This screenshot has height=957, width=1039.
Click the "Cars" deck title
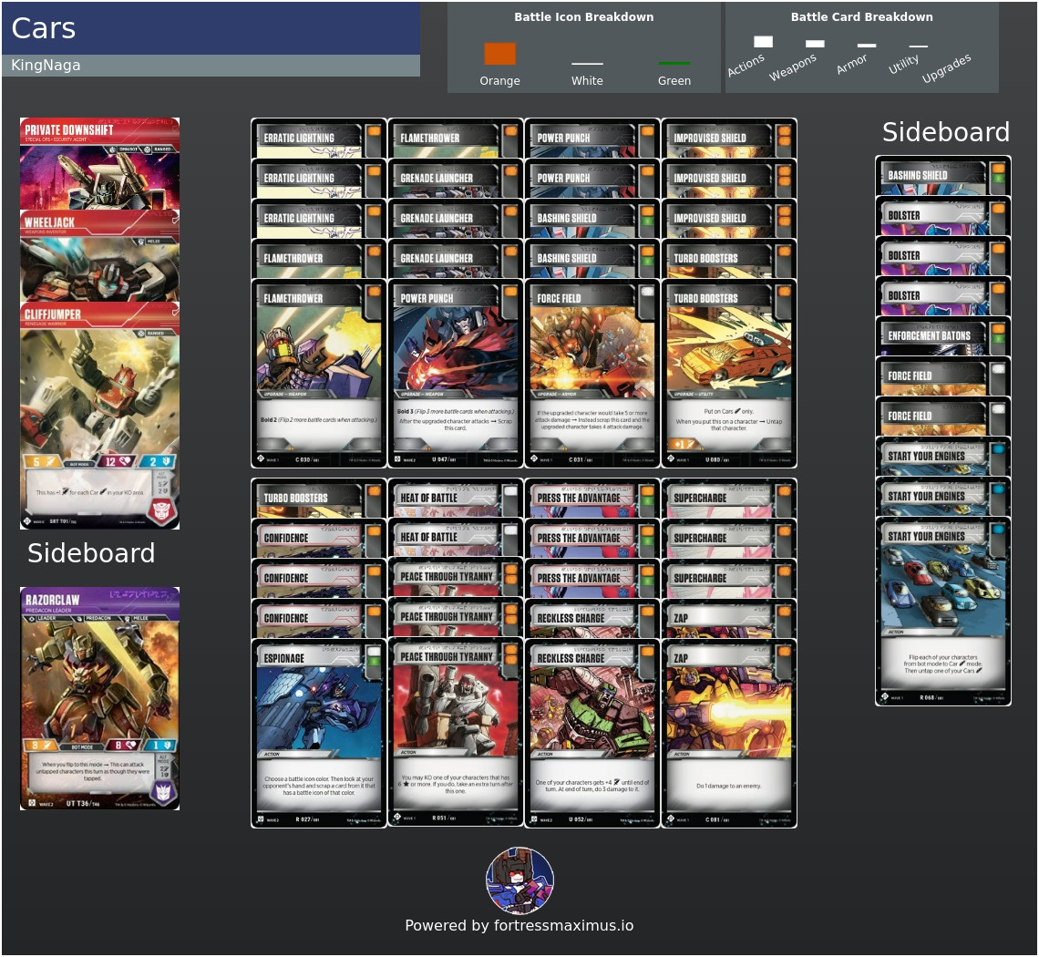(x=44, y=28)
